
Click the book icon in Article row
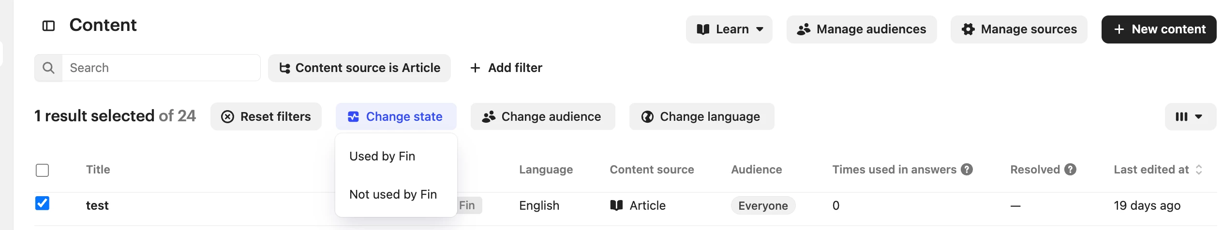(x=616, y=205)
